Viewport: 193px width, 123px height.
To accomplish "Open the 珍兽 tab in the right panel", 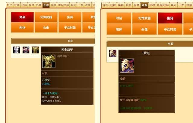I will (129, 5).
